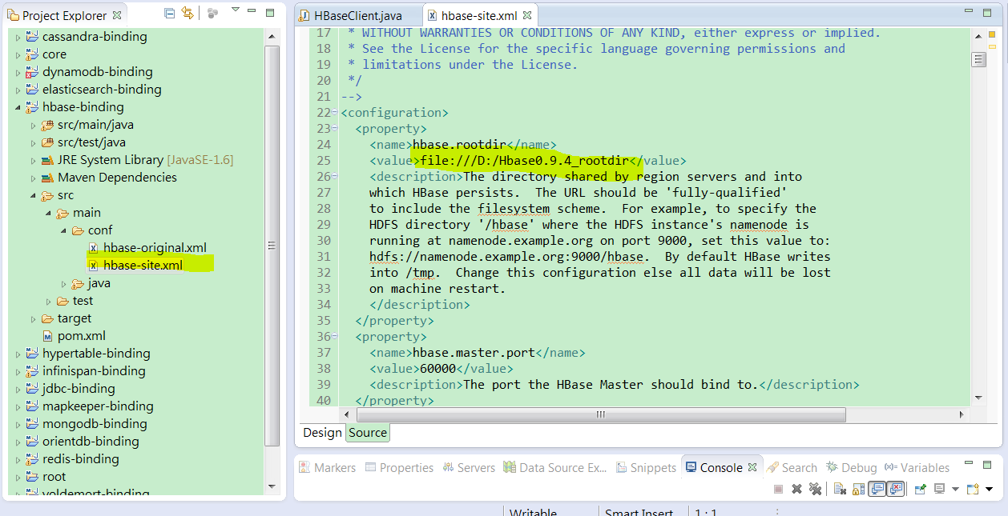Switch to the Search view tab
This screenshot has height=516, width=1008.
click(x=792, y=468)
